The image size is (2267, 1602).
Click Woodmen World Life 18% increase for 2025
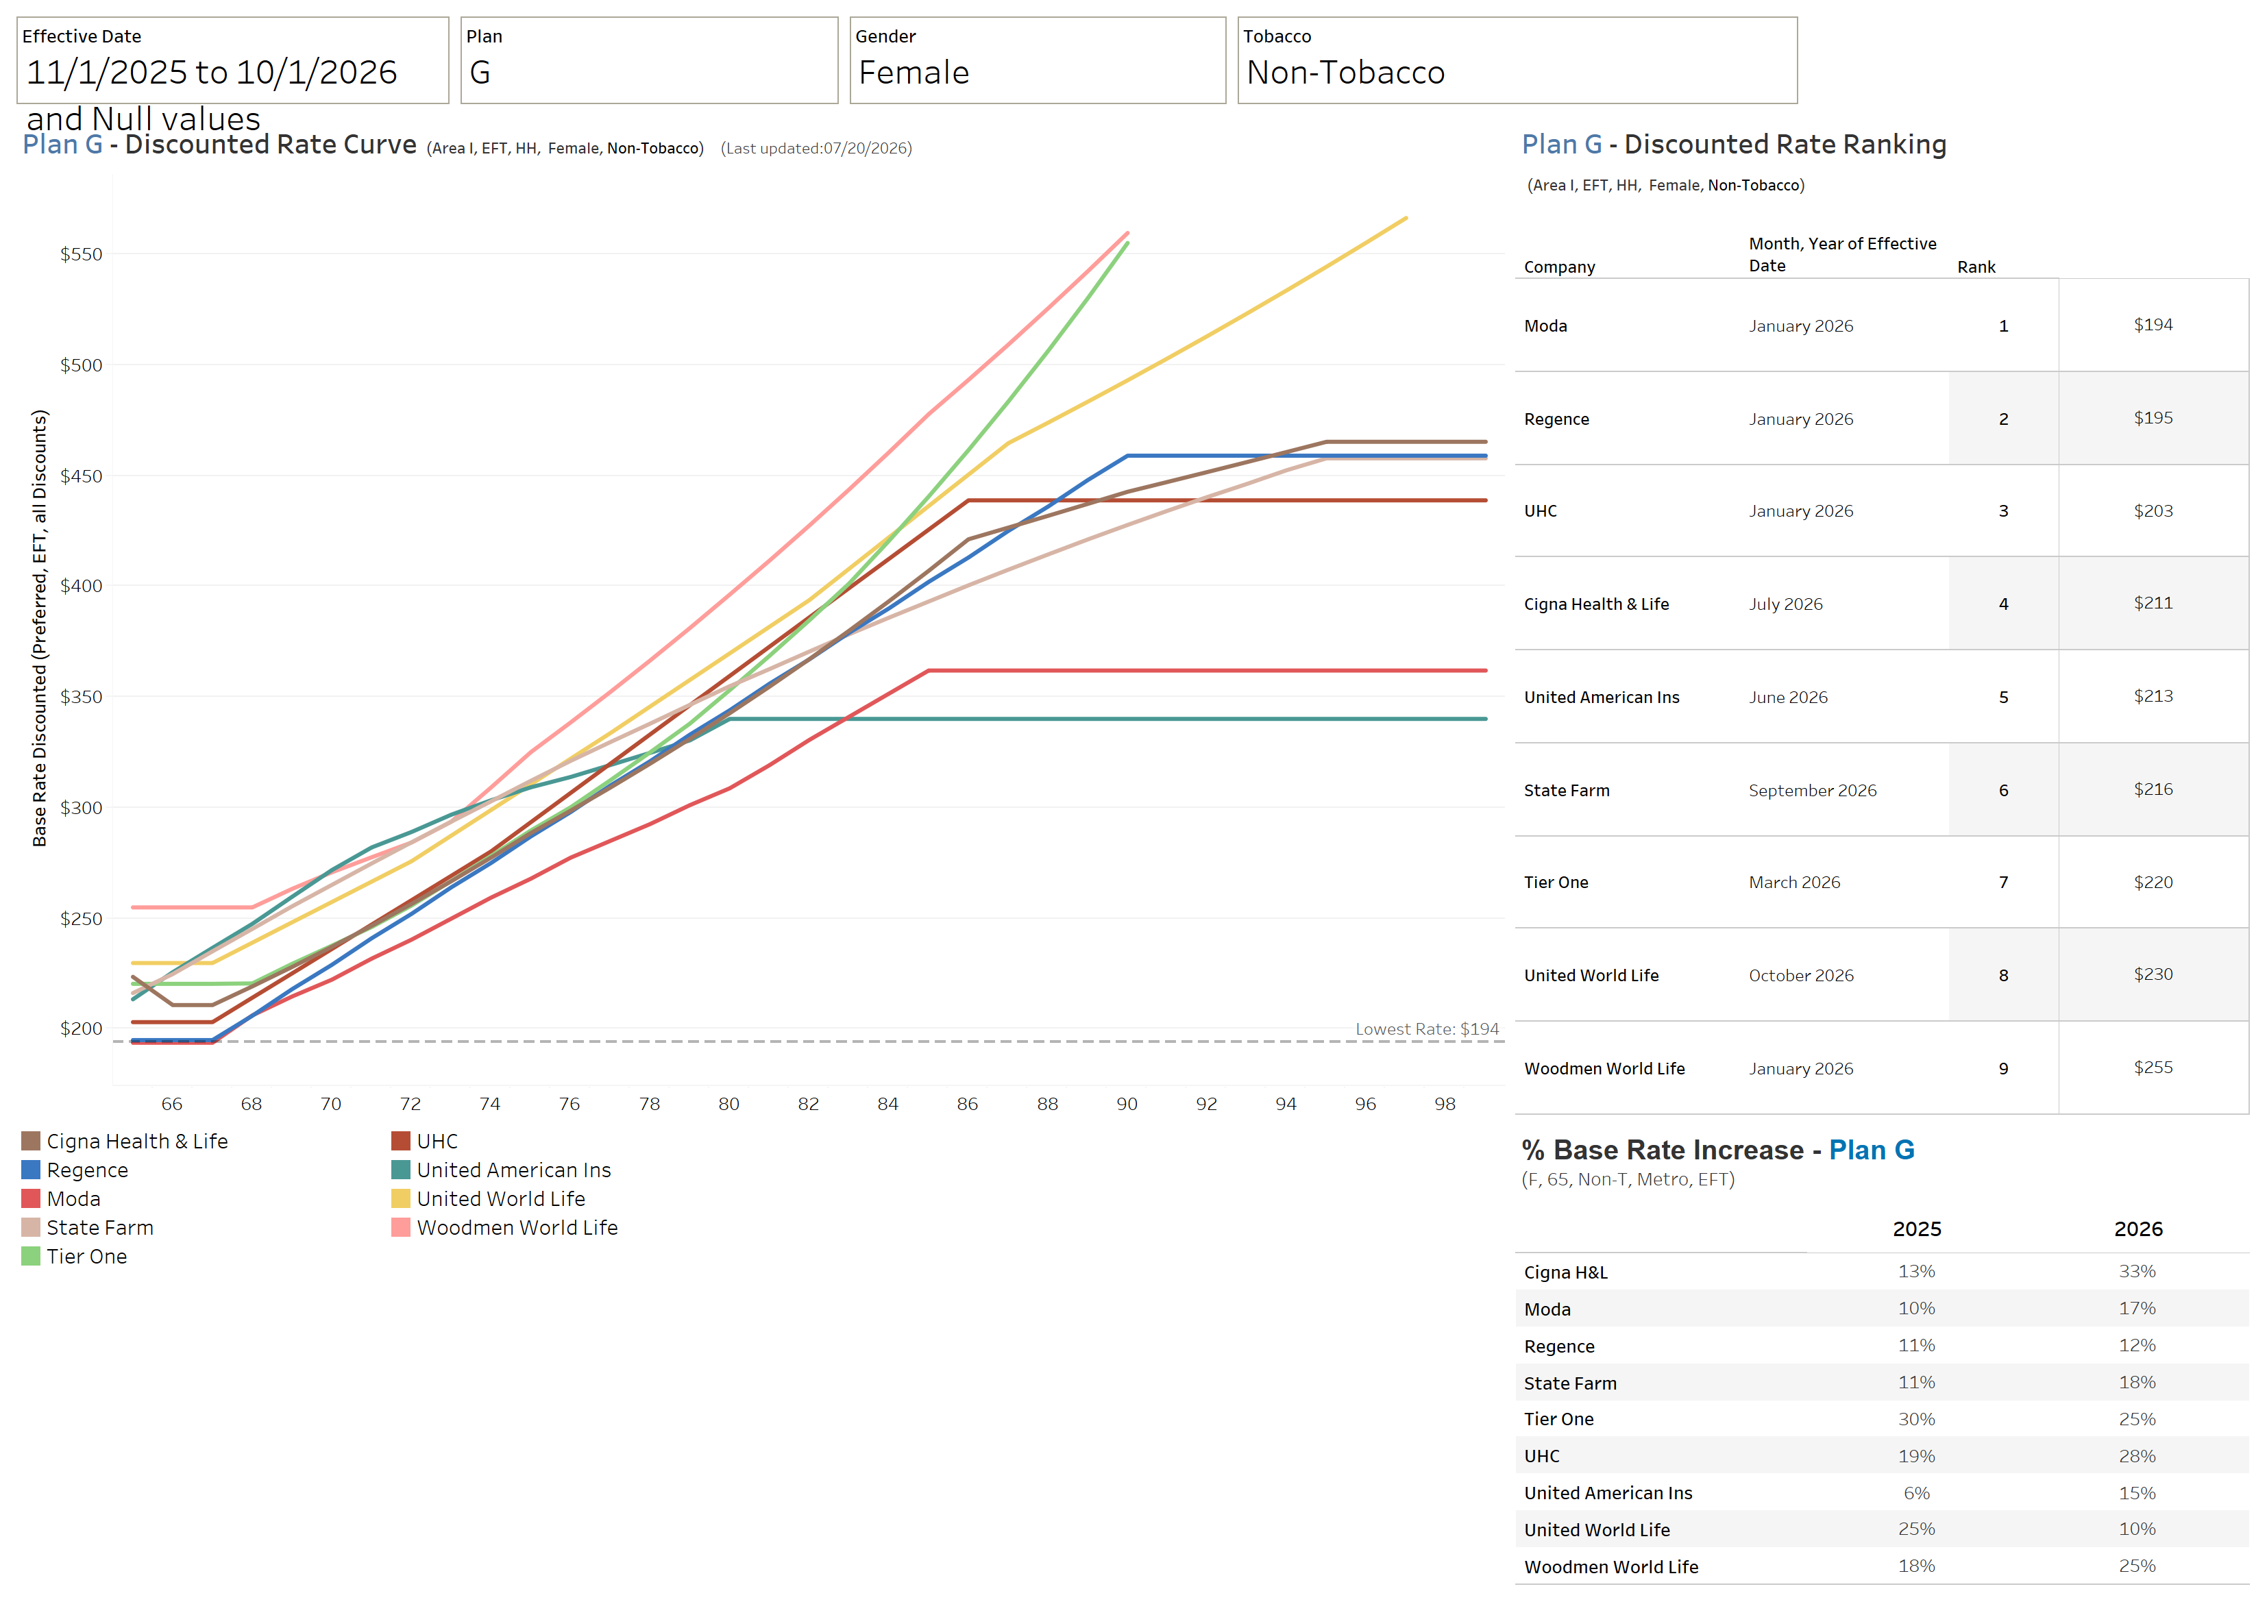click(x=1917, y=1566)
